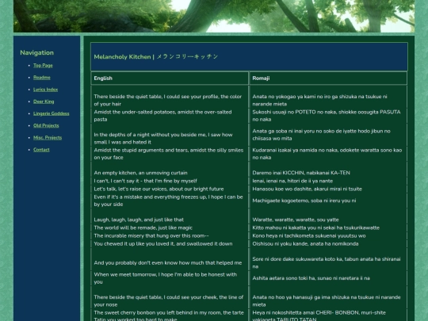Select 'There beside the quiet table... your cheek' line
Screen dimensions: 428x321
(x=168, y=301)
